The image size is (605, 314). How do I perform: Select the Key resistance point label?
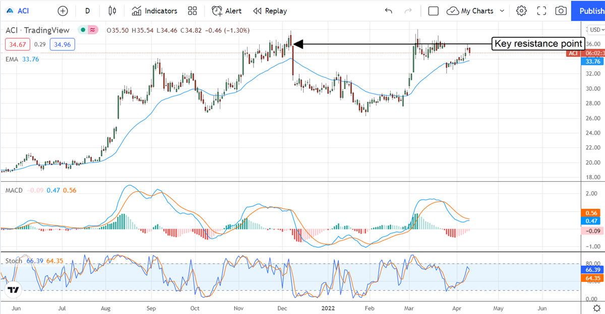click(538, 43)
